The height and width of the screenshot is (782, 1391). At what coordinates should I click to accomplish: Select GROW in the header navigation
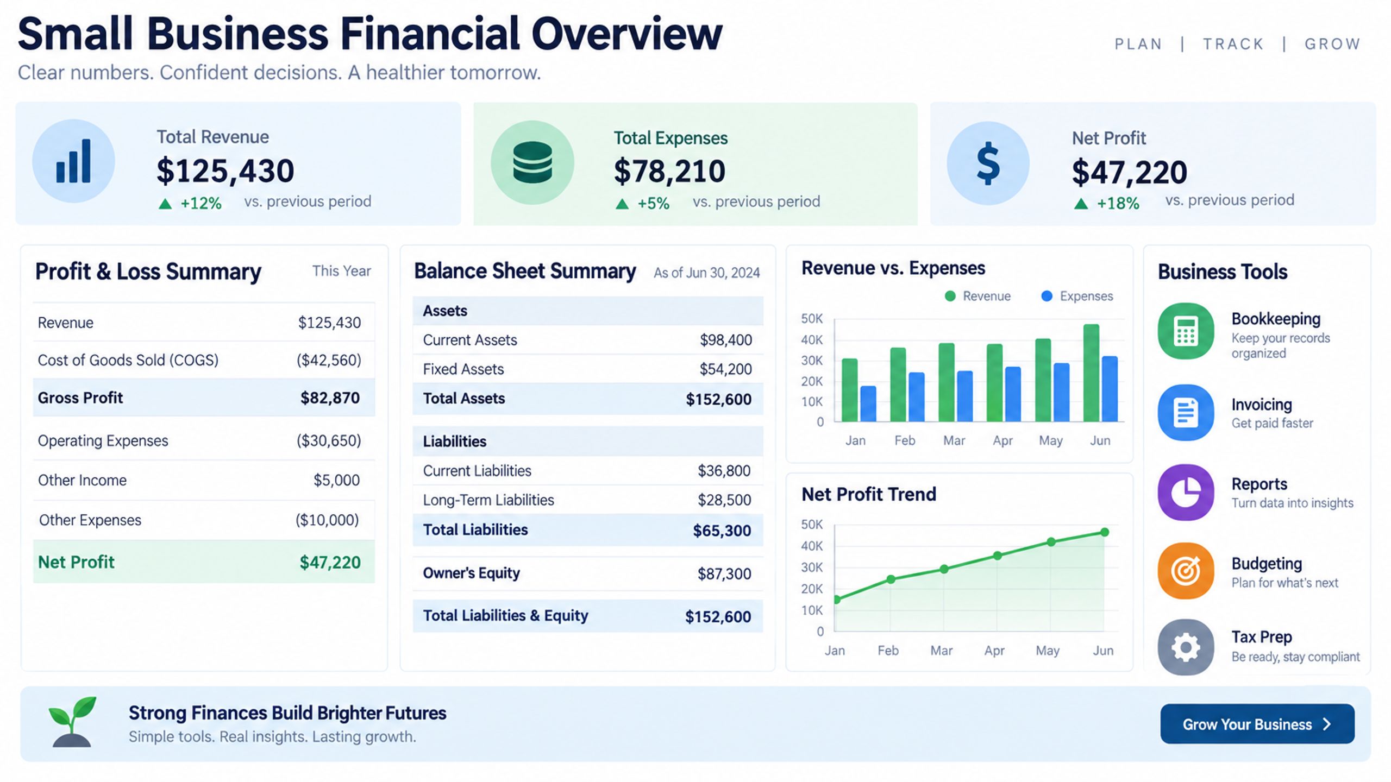[x=1333, y=44]
